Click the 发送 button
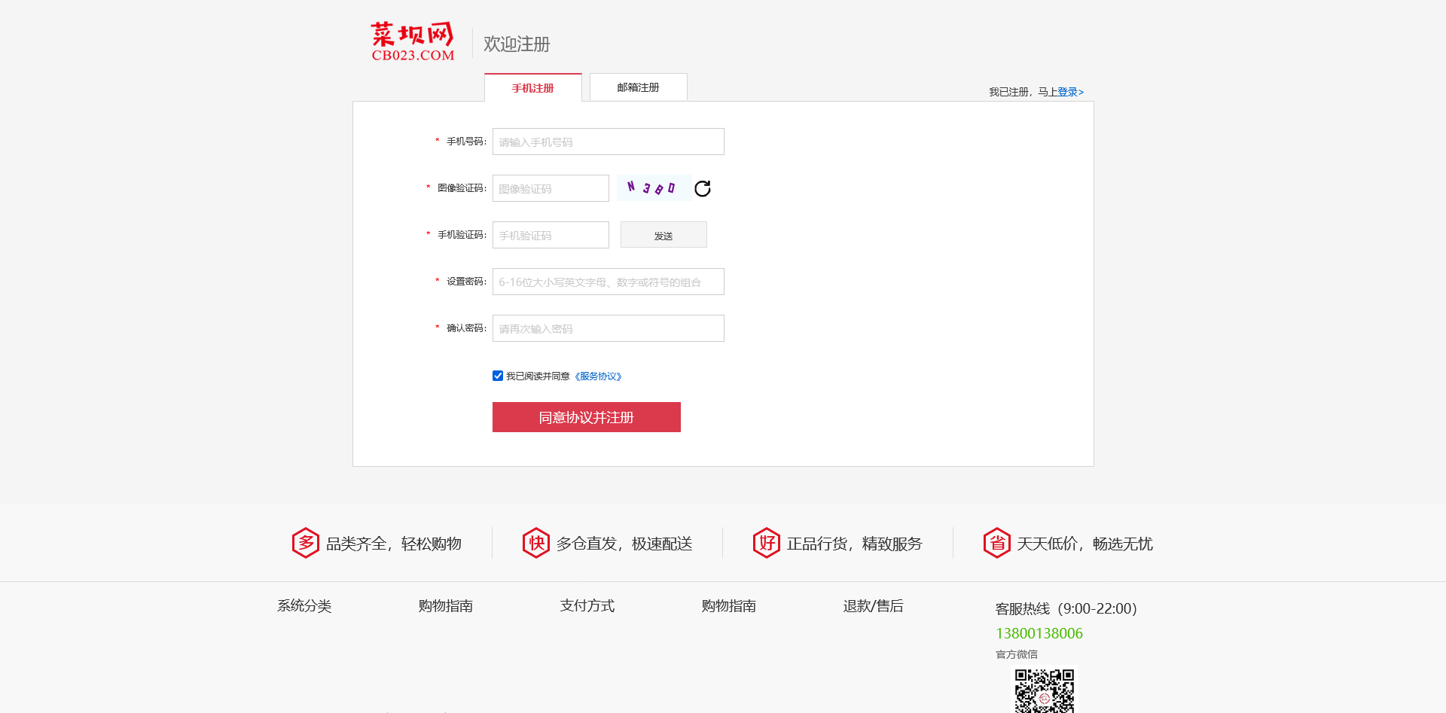Viewport: 1446px width, 713px height. click(x=664, y=235)
